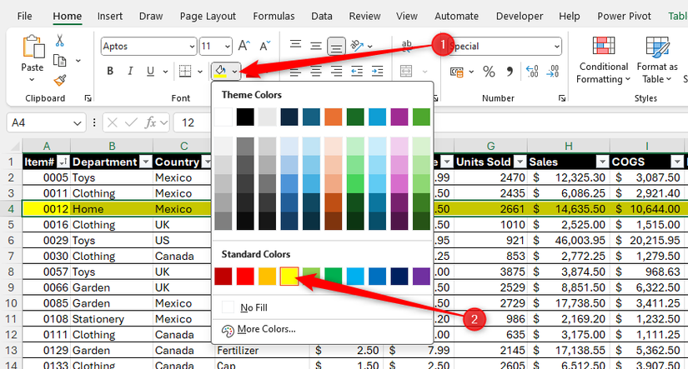Screen dimensions: 688x369
Task: Click the Insert Function fx icon
Action: tap(151, 122)
